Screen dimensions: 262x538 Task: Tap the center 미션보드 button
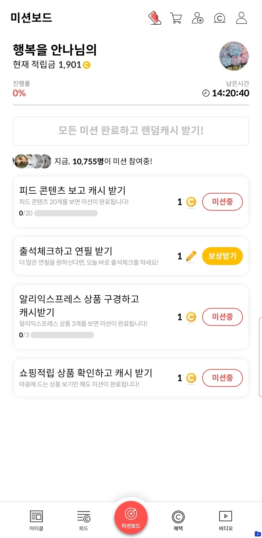coord(131,517)
